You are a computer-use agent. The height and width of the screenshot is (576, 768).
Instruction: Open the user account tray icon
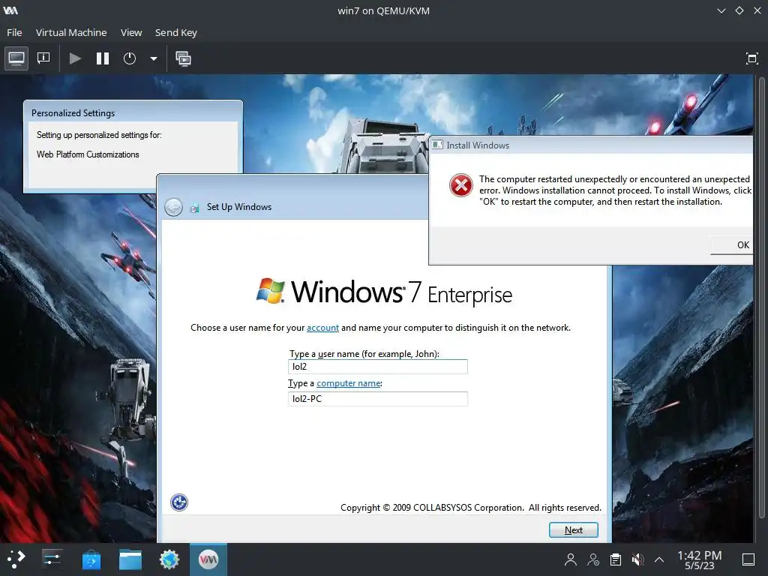[x=571, y=559]
